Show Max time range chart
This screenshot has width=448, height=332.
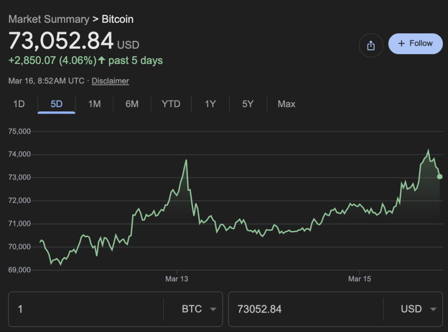[286, 104]
